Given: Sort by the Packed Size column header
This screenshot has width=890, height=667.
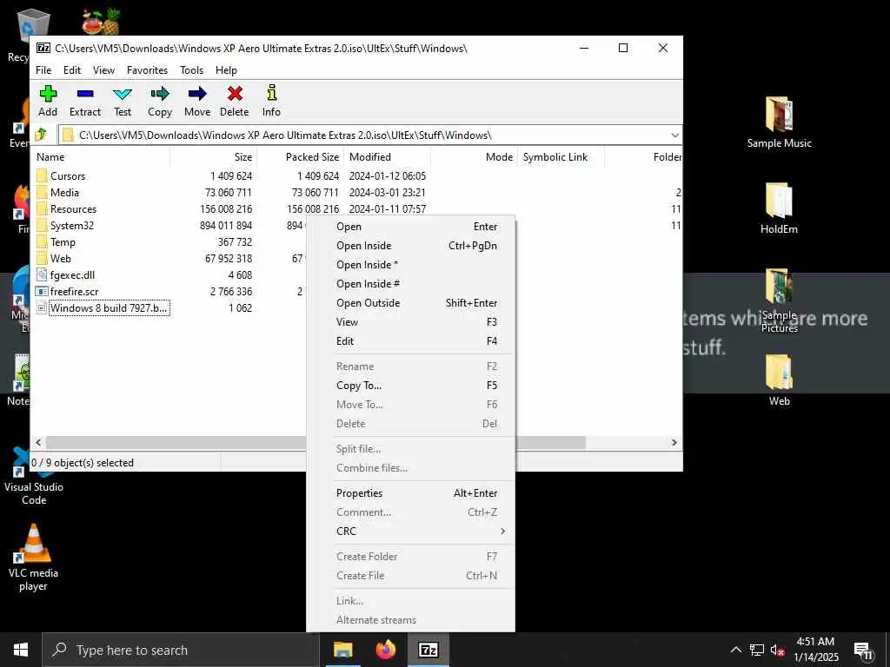Looking at the screenshot, I should click(300, 157).
